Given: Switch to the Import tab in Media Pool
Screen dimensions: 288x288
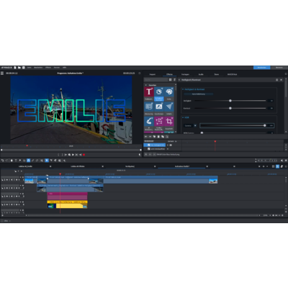Looking at the screenshot, I should 153,74.
